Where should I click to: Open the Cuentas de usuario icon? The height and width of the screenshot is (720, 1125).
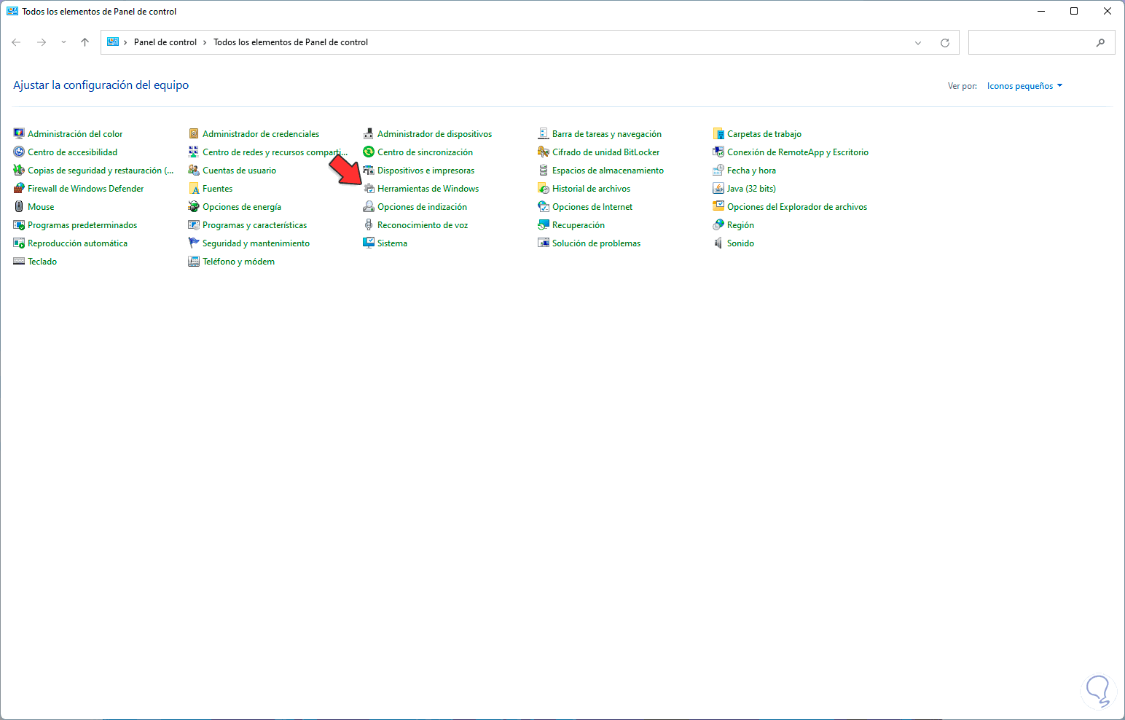[x=194, y=170]
